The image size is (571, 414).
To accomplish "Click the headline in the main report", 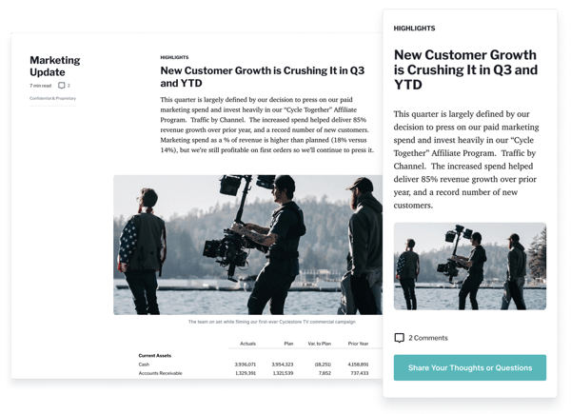I will point(263,76).
